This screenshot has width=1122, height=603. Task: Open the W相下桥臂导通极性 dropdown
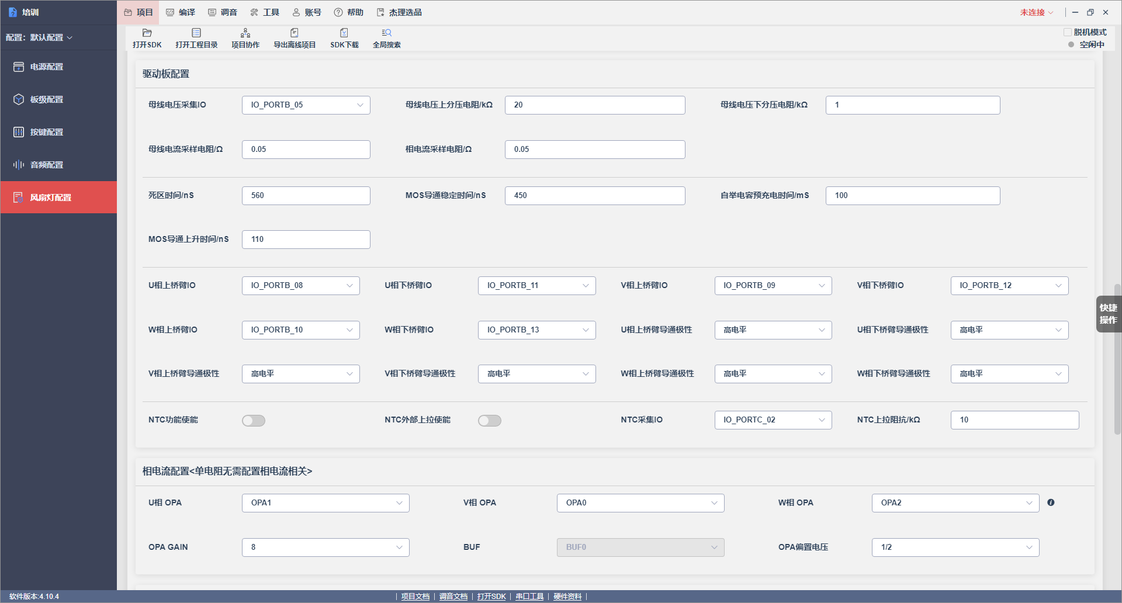coord(1010,374)
